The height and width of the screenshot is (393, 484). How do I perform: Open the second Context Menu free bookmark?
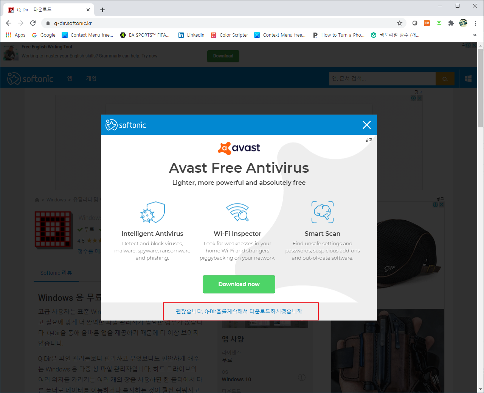point(280,35)
